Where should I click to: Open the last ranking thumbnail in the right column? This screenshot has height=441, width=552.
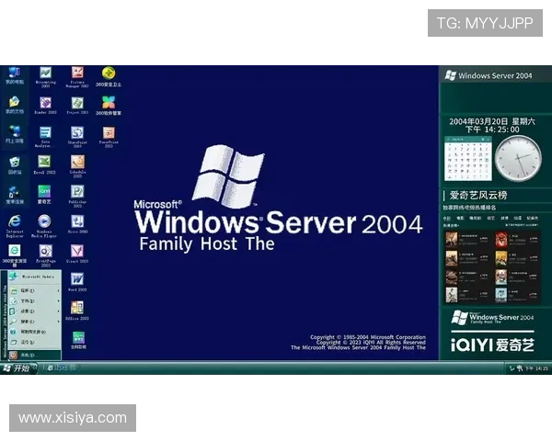click(501, 295)
